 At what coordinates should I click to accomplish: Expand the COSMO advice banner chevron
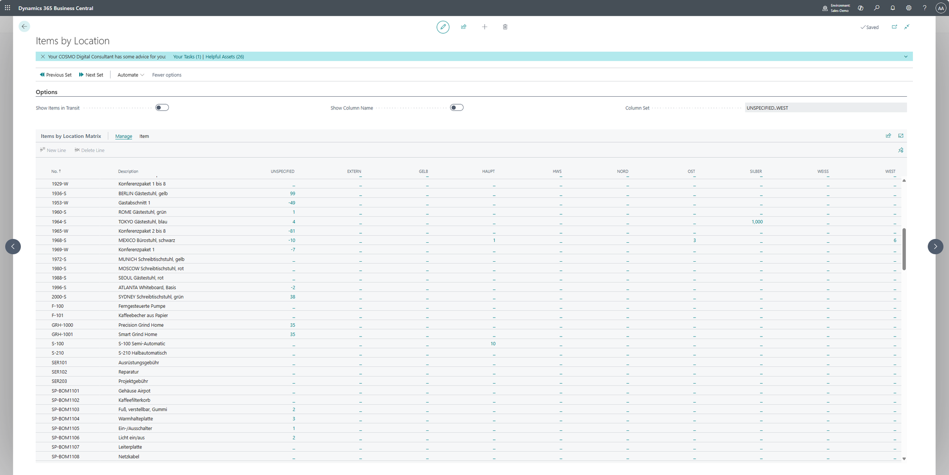pos(905,57)
